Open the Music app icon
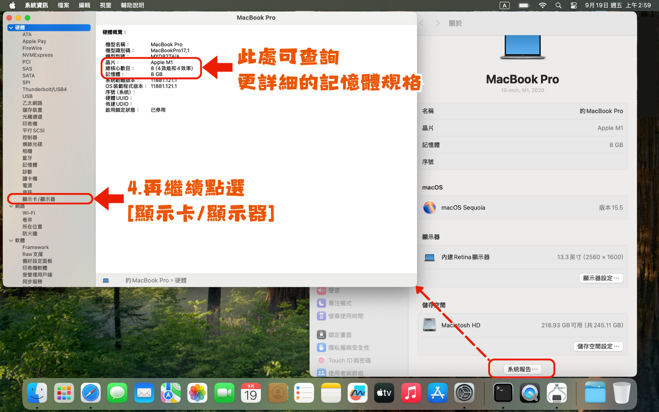This screenshot has height=412, width=659. tap(411, 393)
